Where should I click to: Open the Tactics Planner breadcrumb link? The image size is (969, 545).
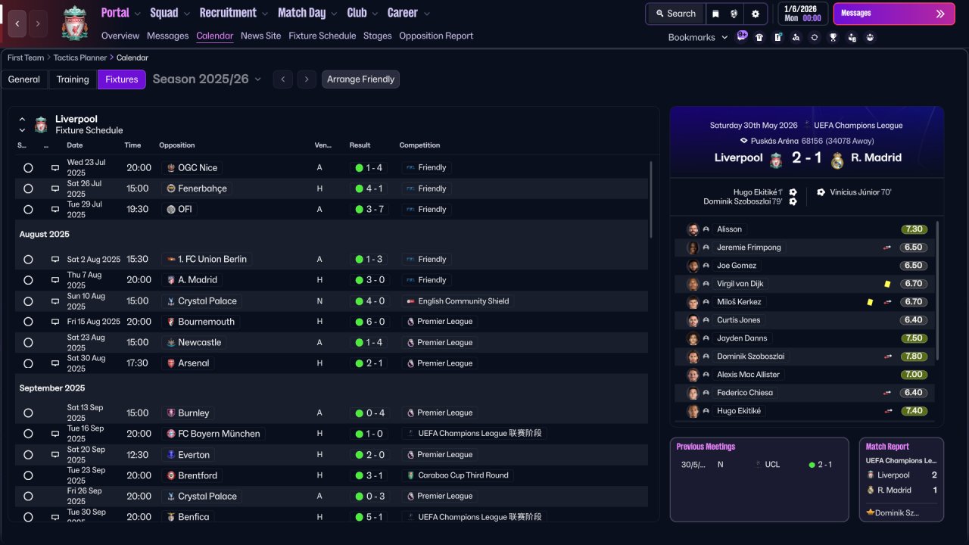click(x=80, y=58)
